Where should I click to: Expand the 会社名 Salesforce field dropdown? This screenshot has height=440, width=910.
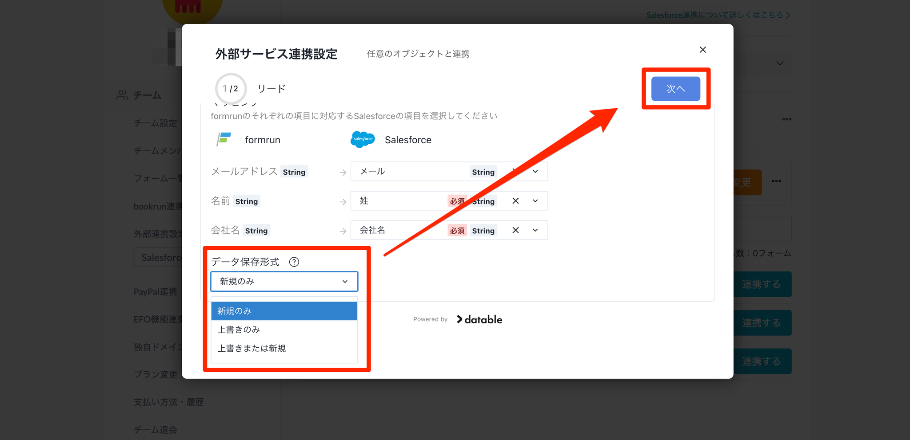(535, 230)
